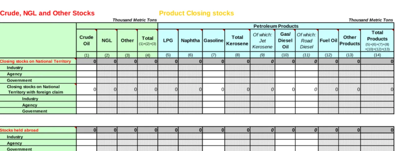Viewport: 397px width, 151px height.
Task: Click the Product Closing stocks title
Action: (196, 13)
